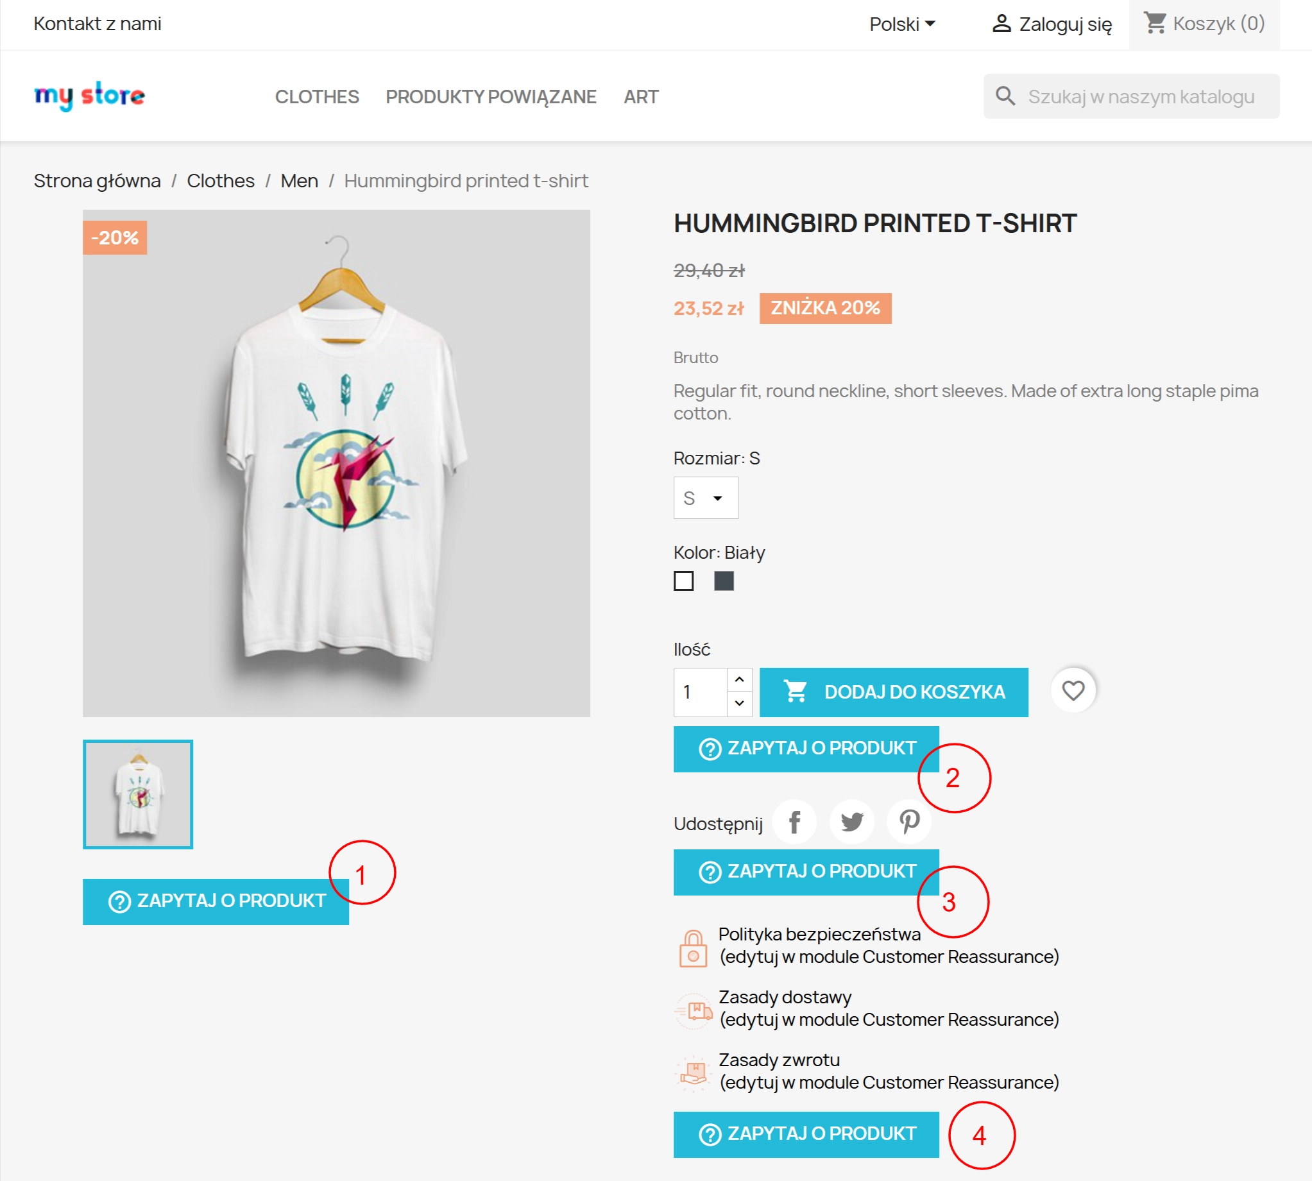The width and height of the screenshot is (1312, 1181).
Task: Open the CLOTHES menu
Action: tap(318, 97)
